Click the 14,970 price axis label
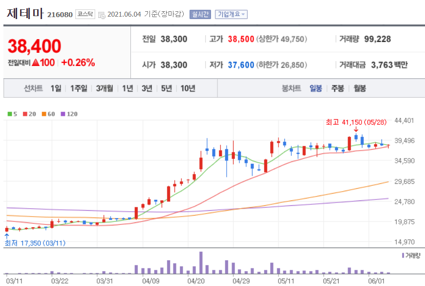The image size is (425, 286). point(404,242)
